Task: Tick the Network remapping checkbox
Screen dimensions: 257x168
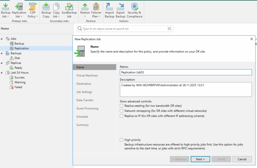Action: pos(122,111)
